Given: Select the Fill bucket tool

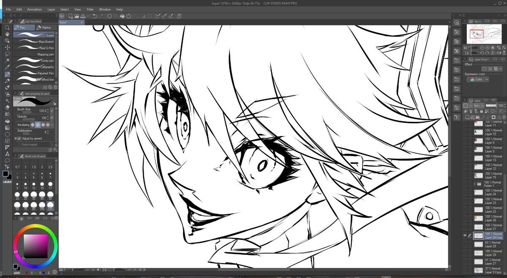Looking at the screenshot, I should click(7, 121).
